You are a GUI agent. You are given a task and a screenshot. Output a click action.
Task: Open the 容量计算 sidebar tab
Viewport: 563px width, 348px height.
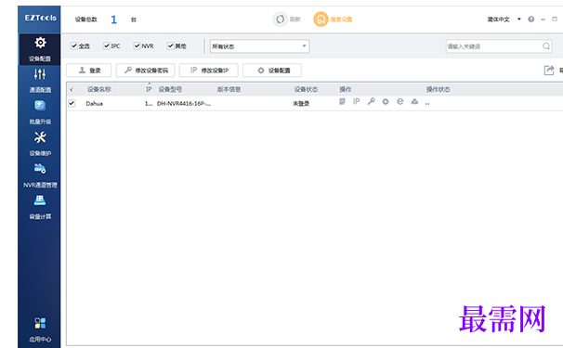(40, 207)
